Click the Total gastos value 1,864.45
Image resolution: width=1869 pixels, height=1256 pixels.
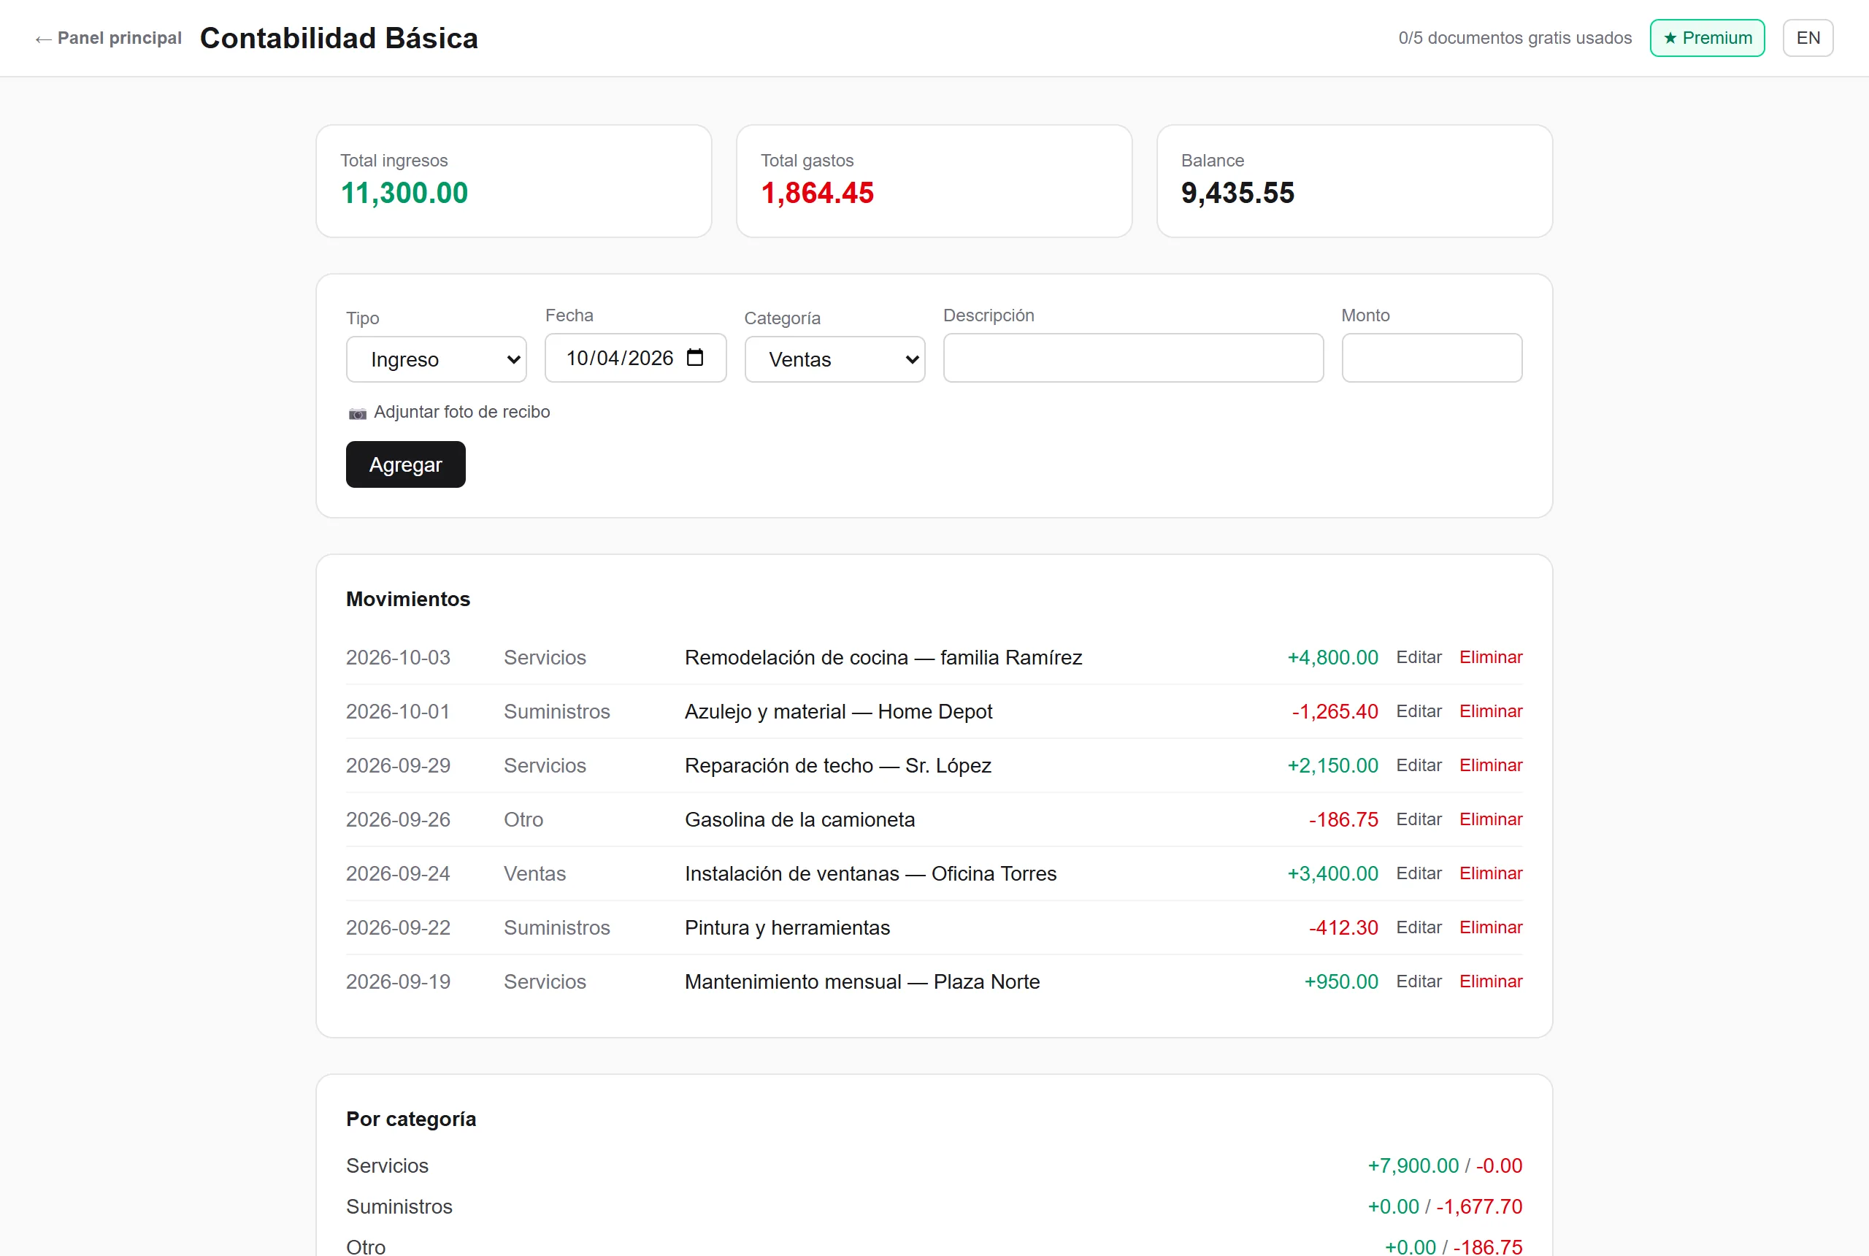[x=818, y=193]
